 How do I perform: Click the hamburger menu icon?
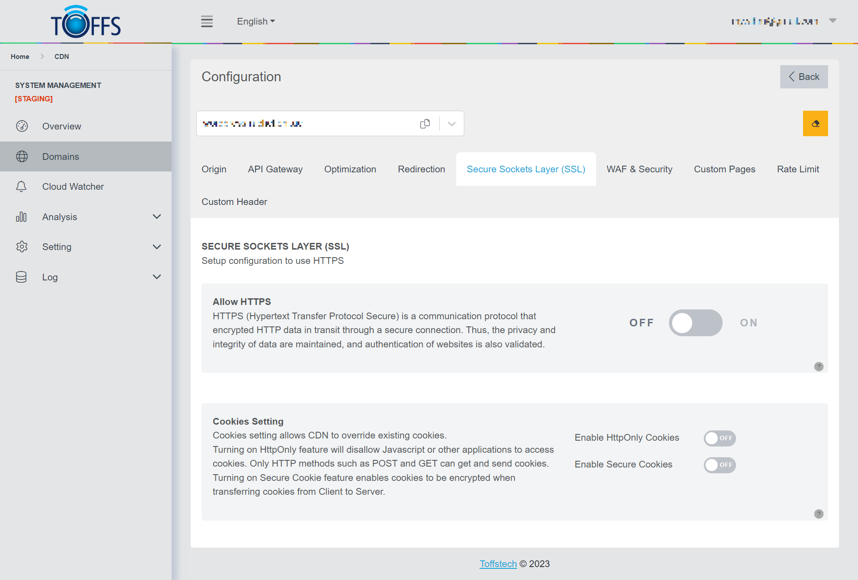pos(206,21)
